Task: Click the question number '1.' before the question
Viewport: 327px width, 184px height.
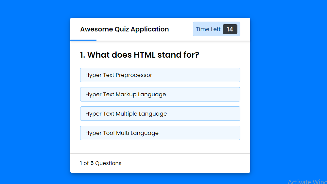Action: [x=82, y=55]
